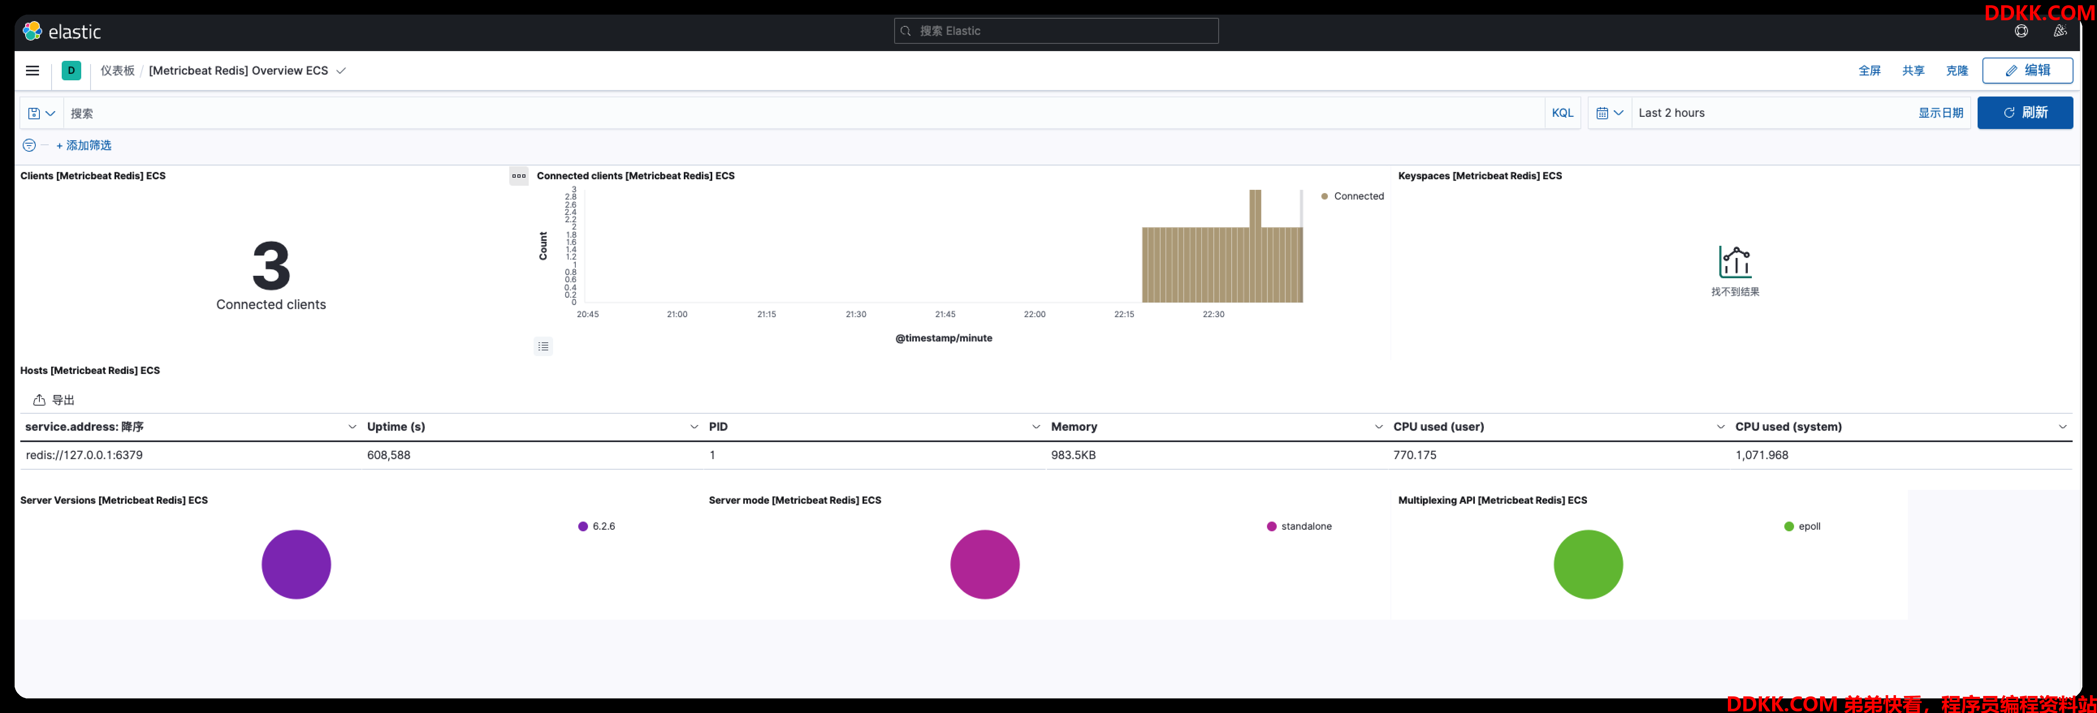Open the help lifebuoy icon
Image resolution: width=2097 pixels, height=713 pixels.
click(2021, 31)
